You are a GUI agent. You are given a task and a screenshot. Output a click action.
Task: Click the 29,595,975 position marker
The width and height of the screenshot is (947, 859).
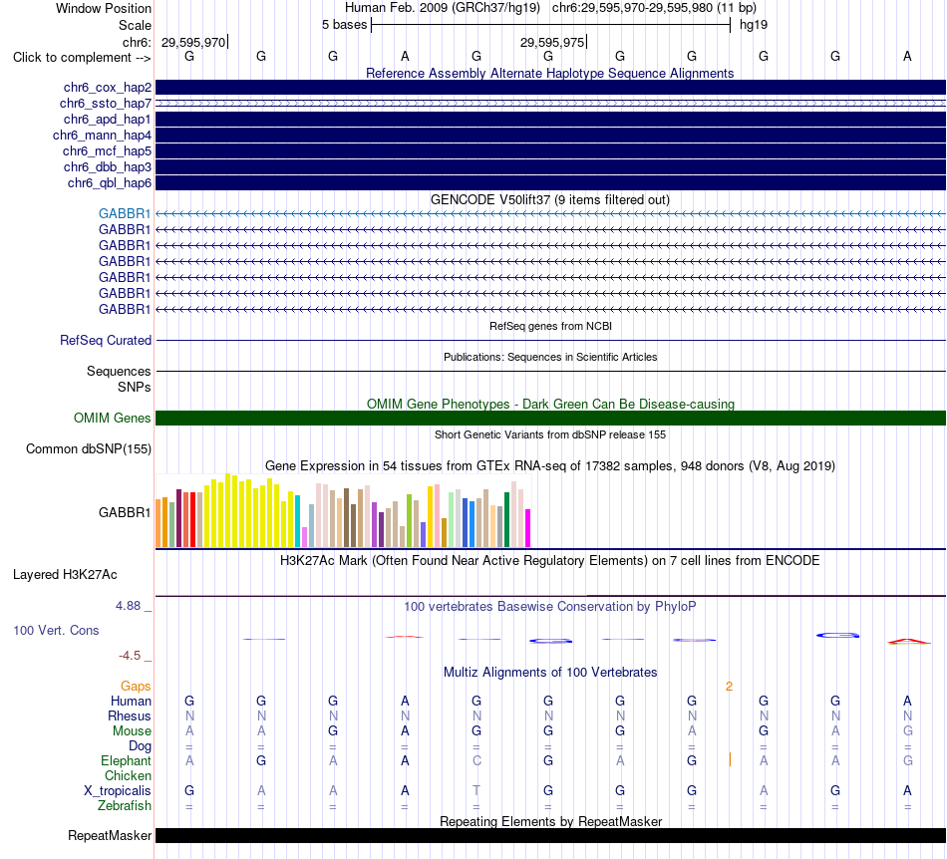tap(552, 42)
